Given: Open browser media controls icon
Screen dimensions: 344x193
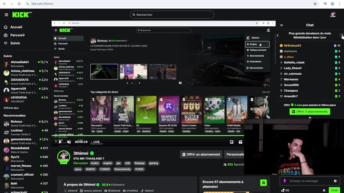Looking at the screenshot, I should click(325, 4).
